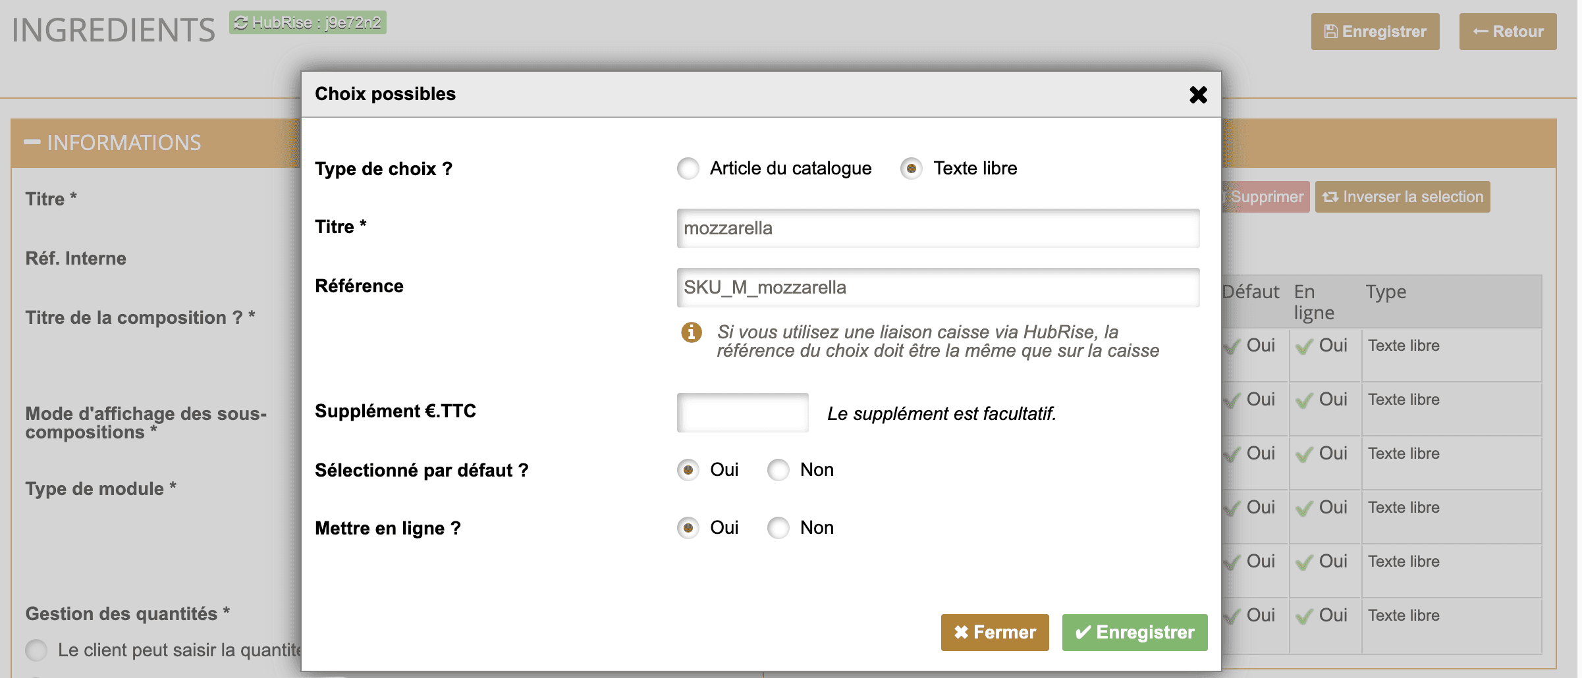Click the swap arrows icon on Inverser la selection

coord(1330,196)
